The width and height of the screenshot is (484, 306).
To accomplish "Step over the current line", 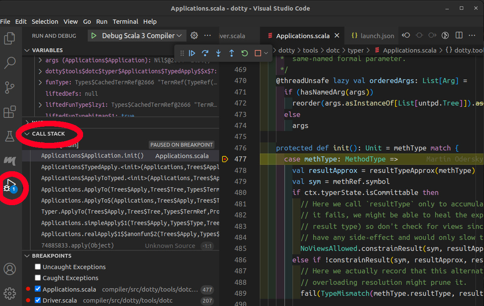I will pyautogui.click(x=205, y=53).
